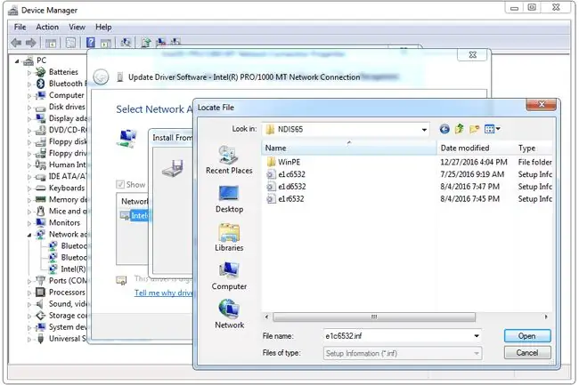This screenshot has width=579, height=385.
Task: Click the Tell me why driver link
Action: [x=164, y=293]
